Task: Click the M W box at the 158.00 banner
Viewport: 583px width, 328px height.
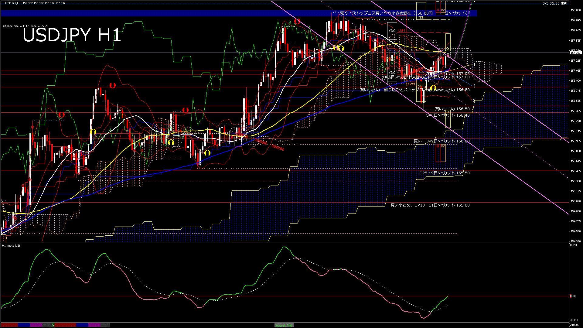Action: click(440, 11)
